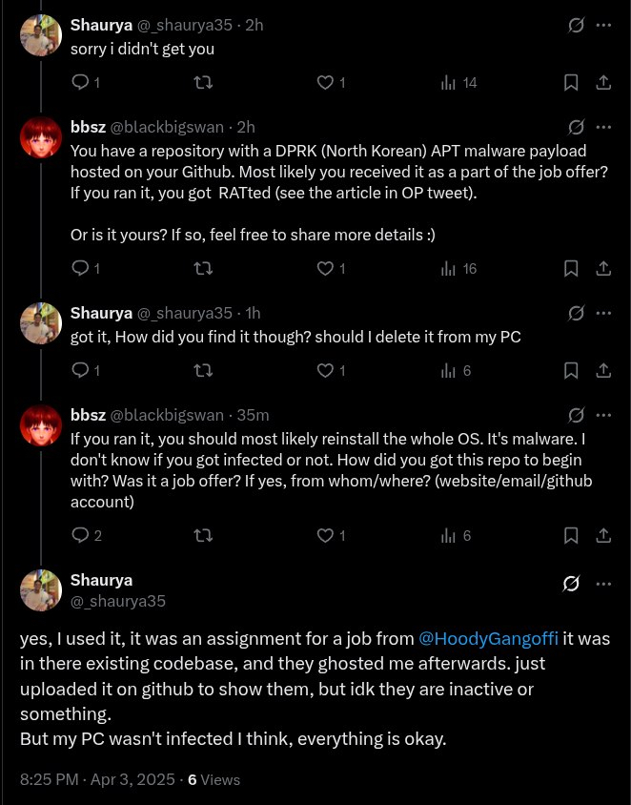Click the 8:25 PM Apr 3, 2025 timestamp
The image size is (631, 805).
(97, 779)
